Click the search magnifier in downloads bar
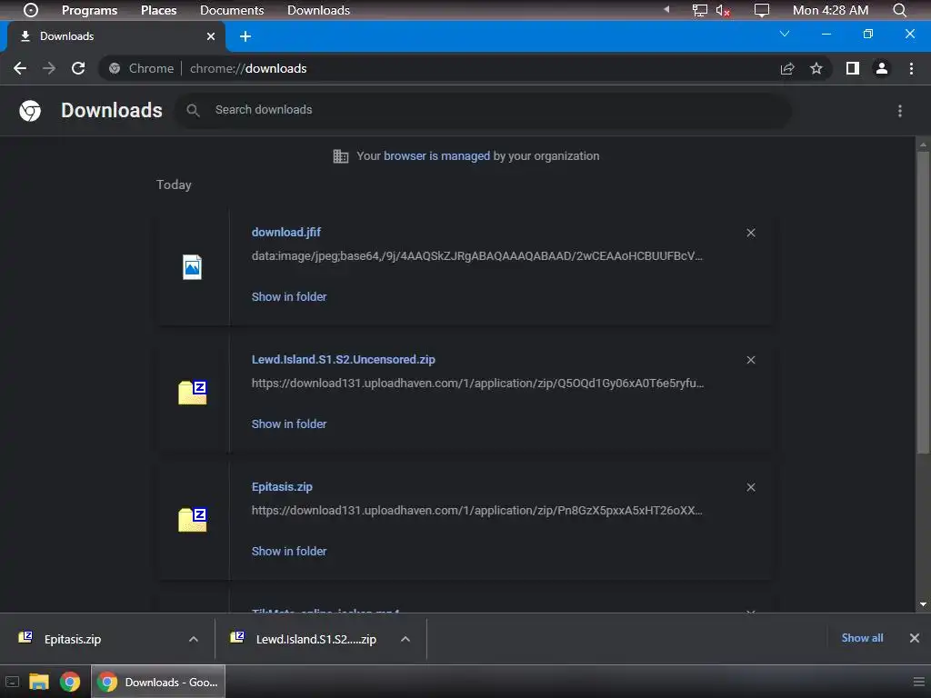 (193, 110)
